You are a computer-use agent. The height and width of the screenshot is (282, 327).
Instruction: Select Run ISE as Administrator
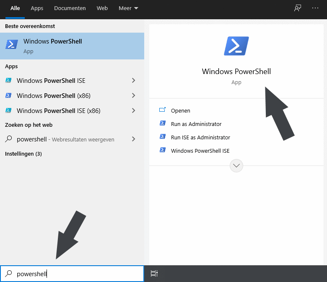200,137
